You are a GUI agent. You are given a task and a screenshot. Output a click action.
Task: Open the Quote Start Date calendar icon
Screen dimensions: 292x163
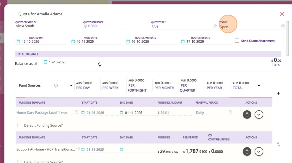pos(128,41)
